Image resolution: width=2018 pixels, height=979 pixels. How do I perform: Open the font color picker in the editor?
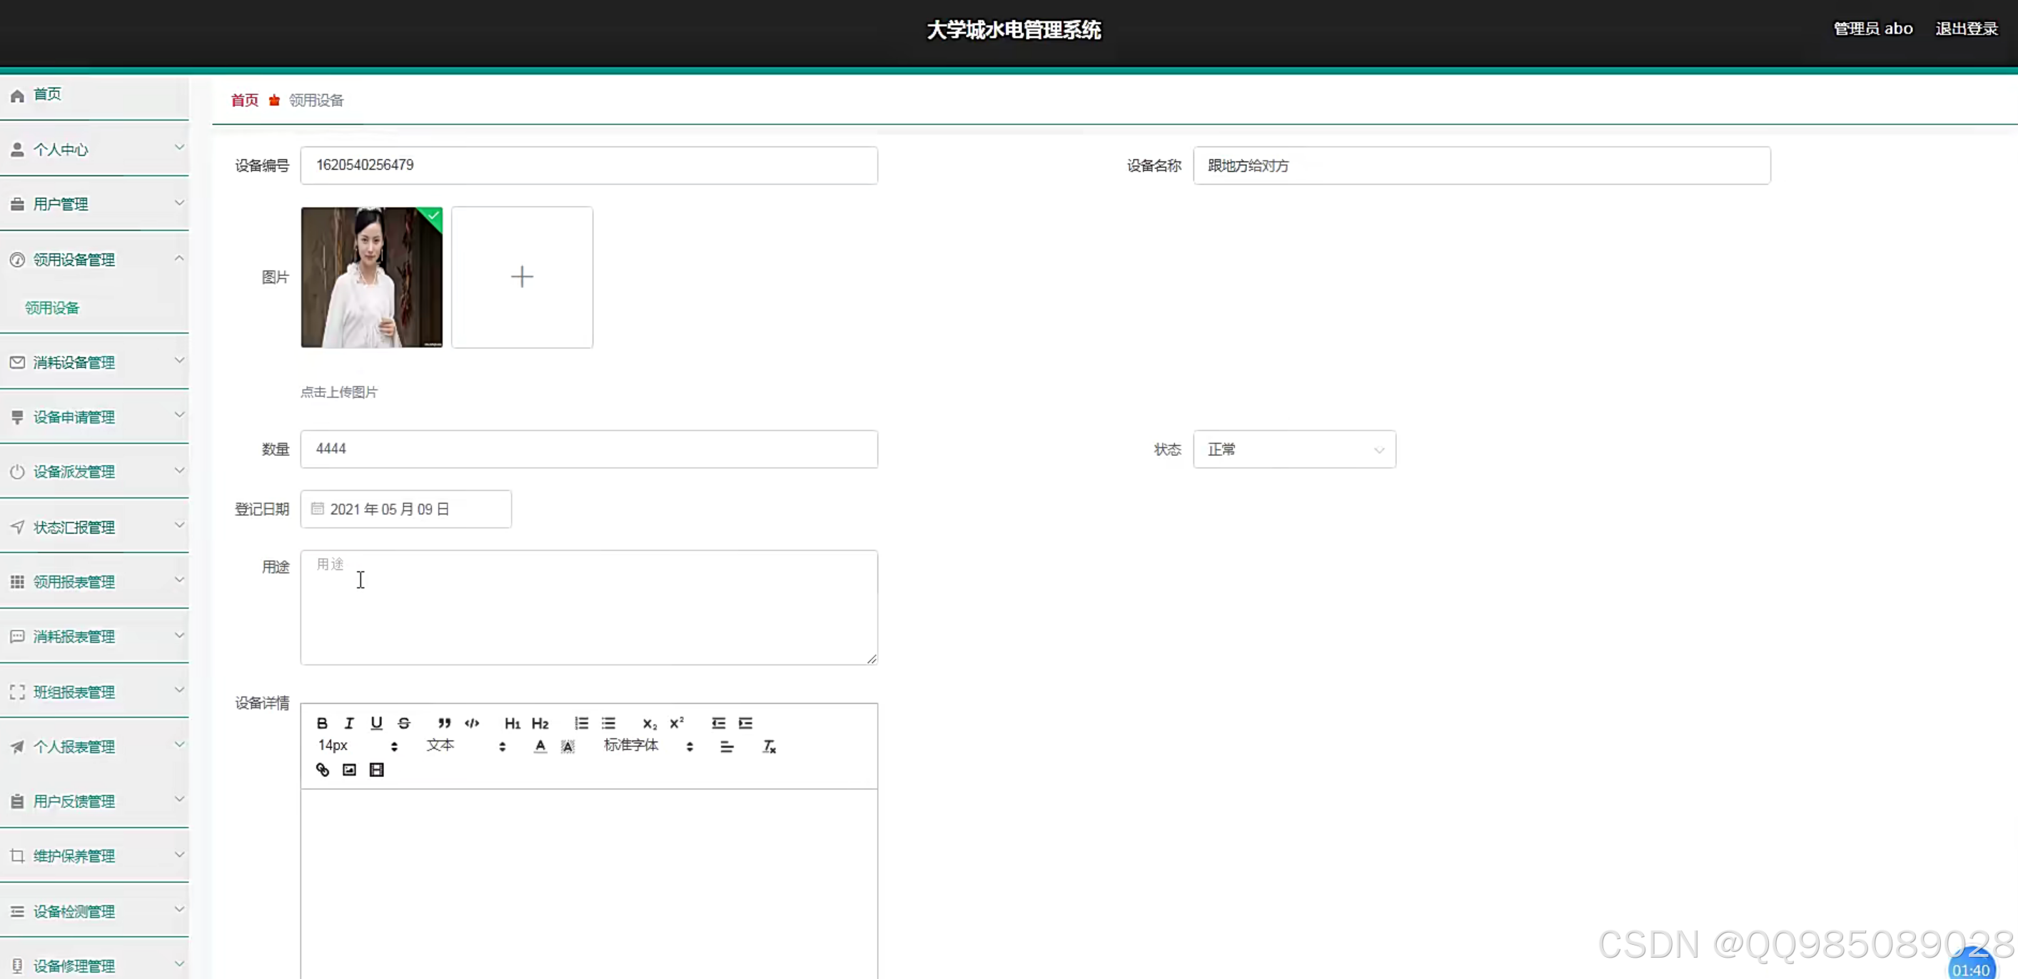click(540, 746)
